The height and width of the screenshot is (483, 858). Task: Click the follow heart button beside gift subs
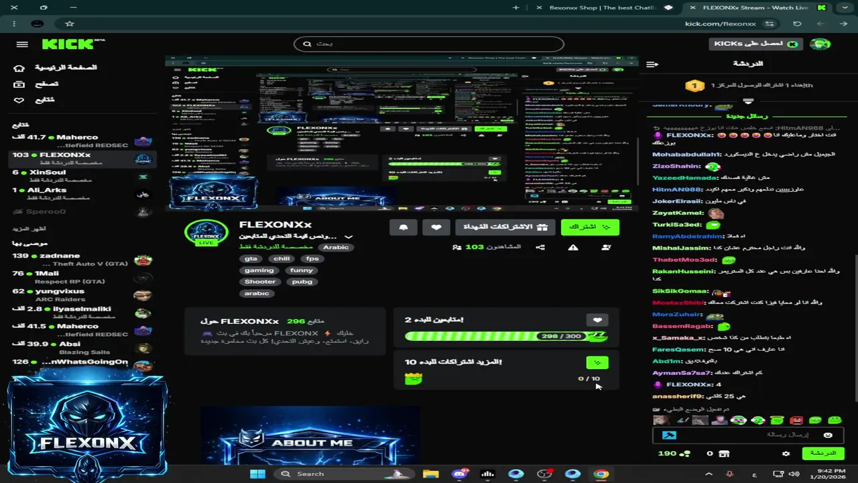pyautogui.click(x=436, y=227)
